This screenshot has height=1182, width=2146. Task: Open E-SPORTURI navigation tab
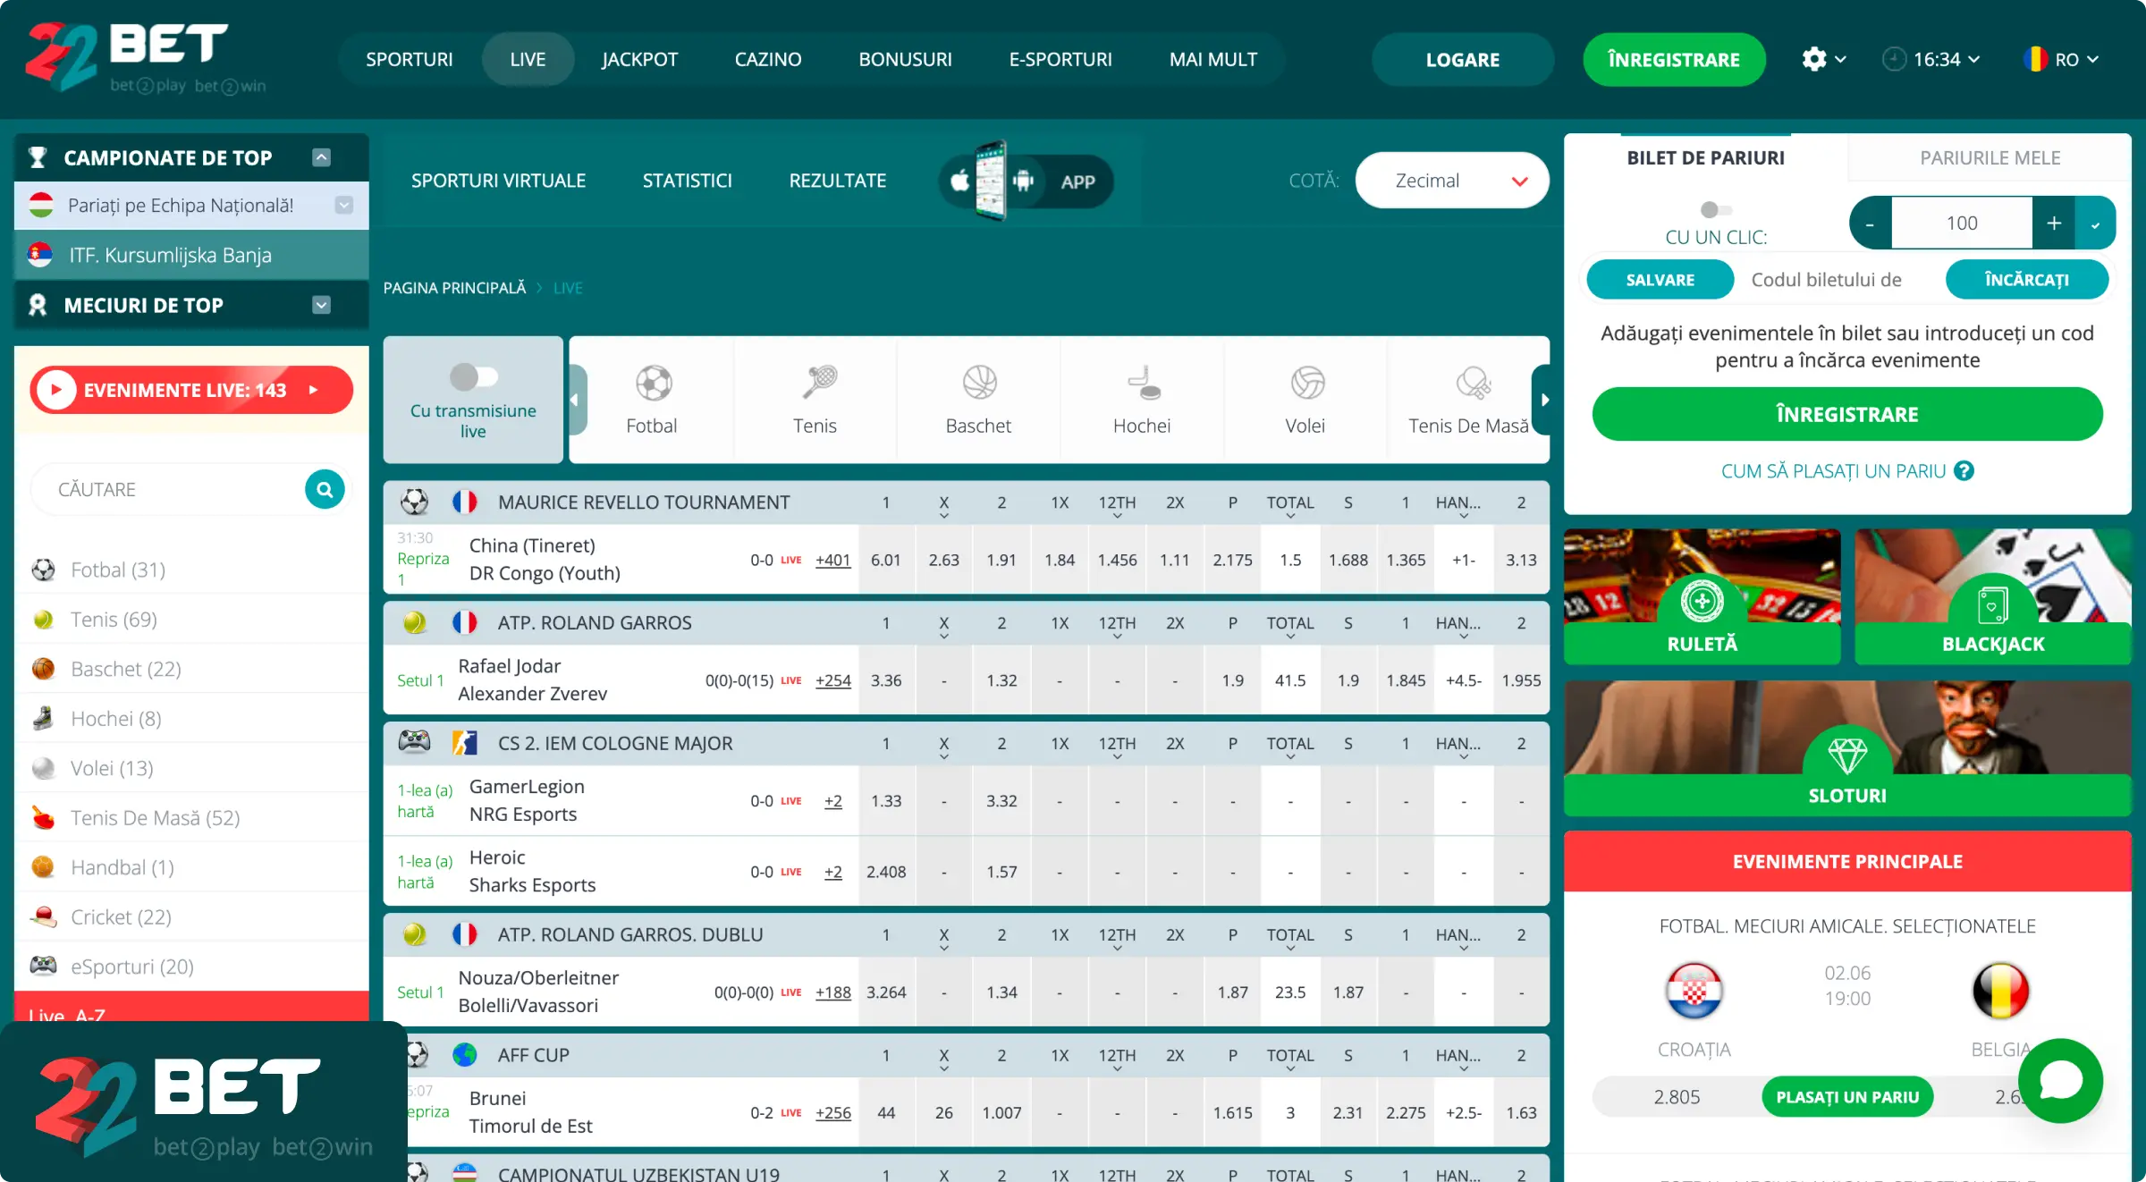click(x=1060, y=59)
